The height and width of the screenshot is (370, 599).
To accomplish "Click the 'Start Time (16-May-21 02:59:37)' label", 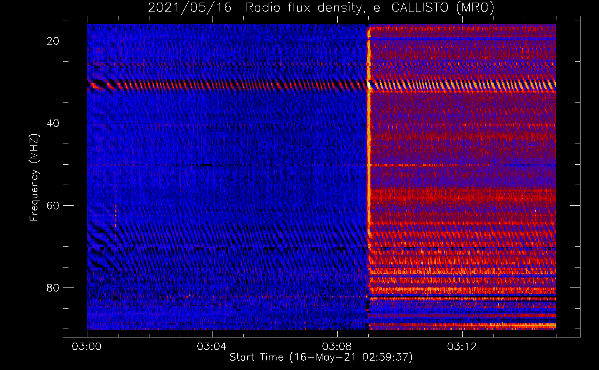I will pyautogui.click(x=321, y=357).
